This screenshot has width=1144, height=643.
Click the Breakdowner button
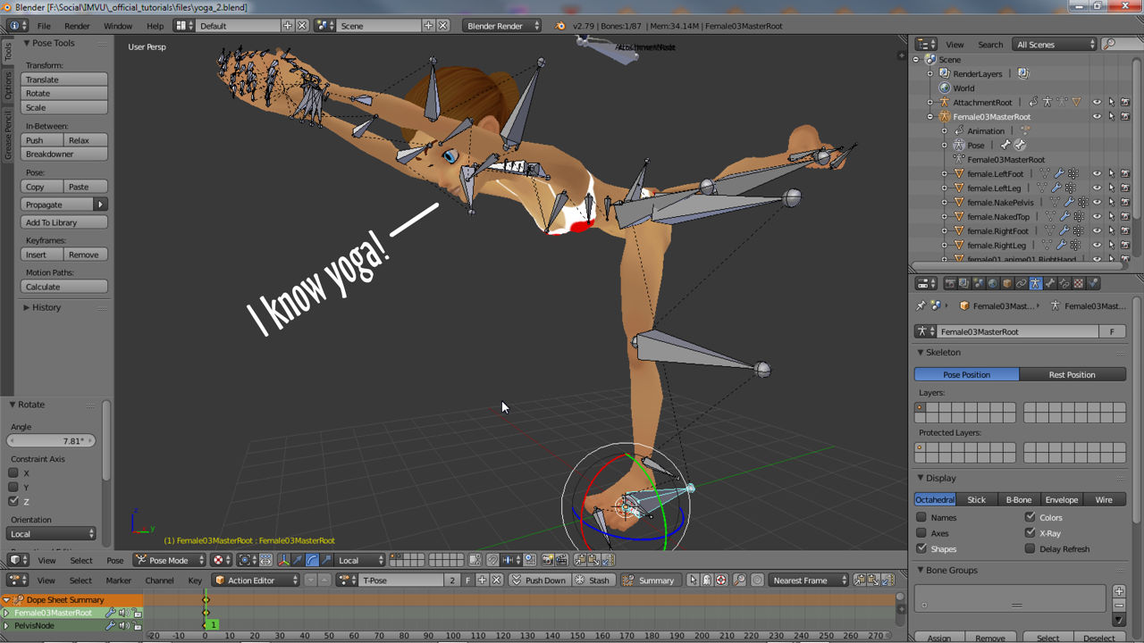pyautogui.click(x=64, y=154)
